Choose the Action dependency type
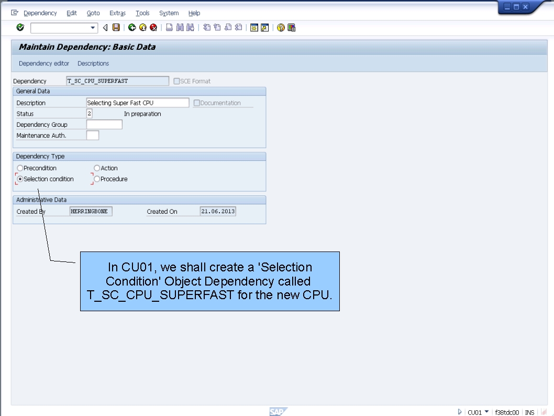 (x=96, y=168)
